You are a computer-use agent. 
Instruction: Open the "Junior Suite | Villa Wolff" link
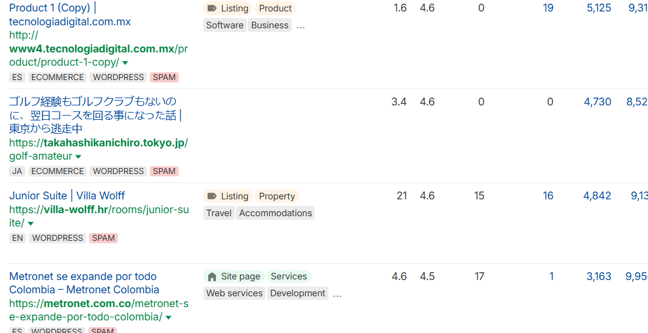coord(67,196)
